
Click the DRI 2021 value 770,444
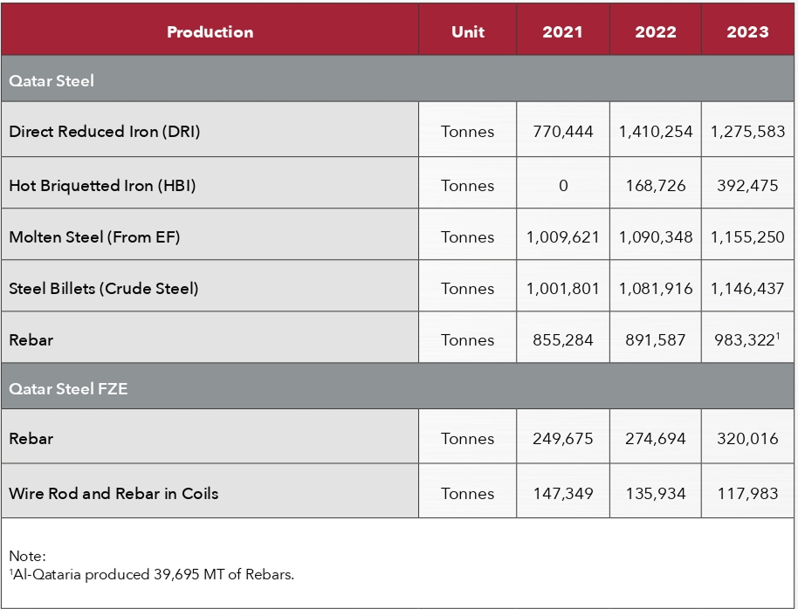(x=563, y=132)
